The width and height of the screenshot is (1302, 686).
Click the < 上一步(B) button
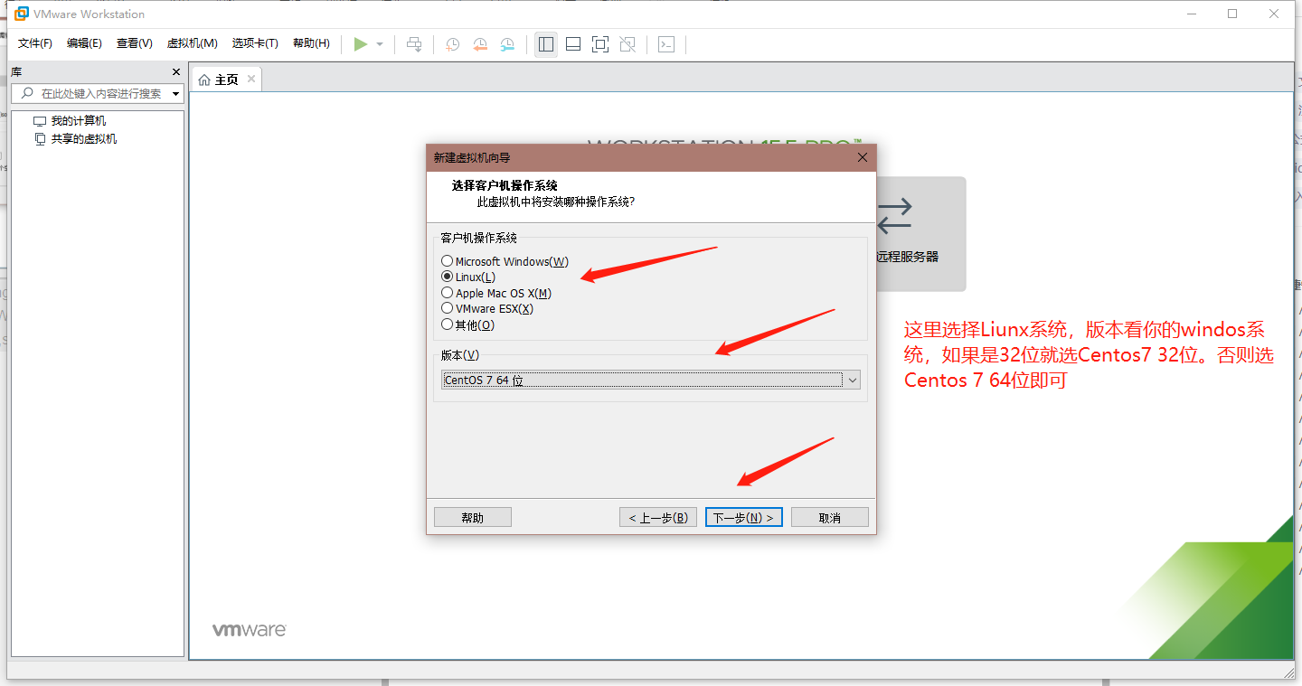pyautogui.click(x=658, y=517)
